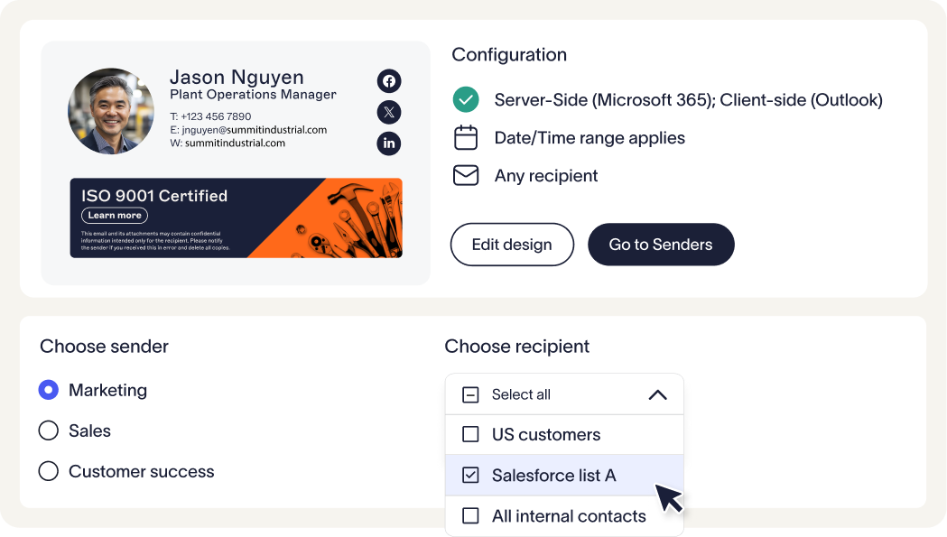Image resolution: width=947 pixels, height=537 pixels.
Task: Enable the All internal contacts checkbox
Action: (470, 516)
